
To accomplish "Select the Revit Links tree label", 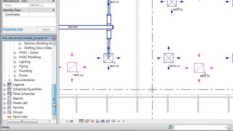I will (x=20, y=117).
